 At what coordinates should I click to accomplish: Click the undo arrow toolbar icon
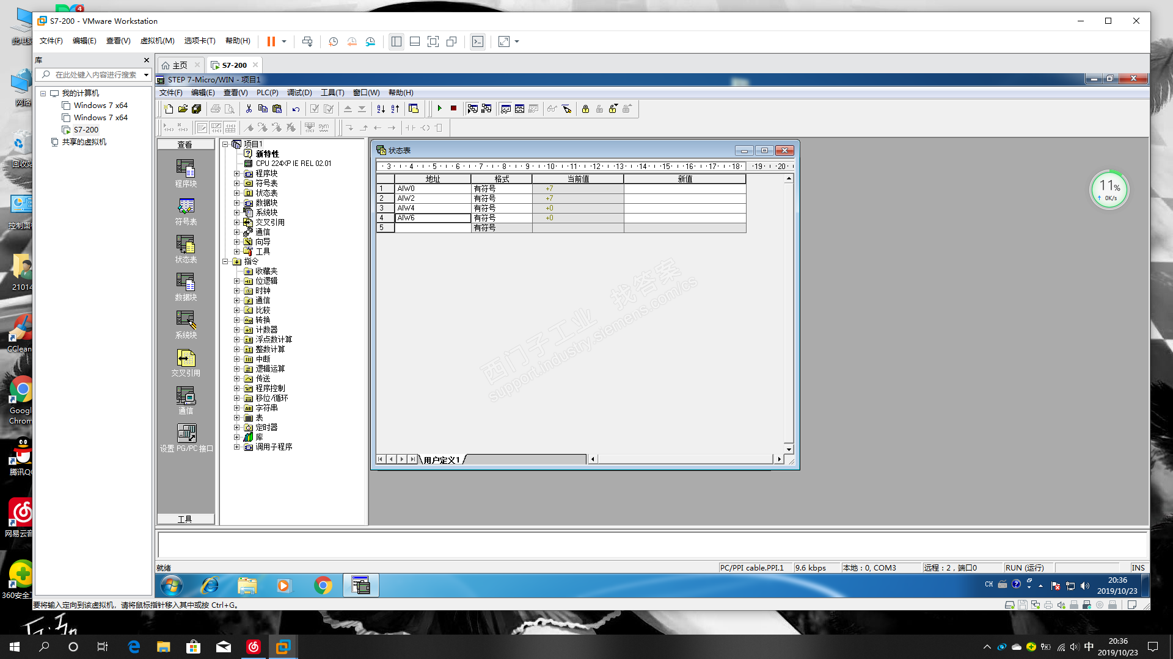[x=296, y=109]
